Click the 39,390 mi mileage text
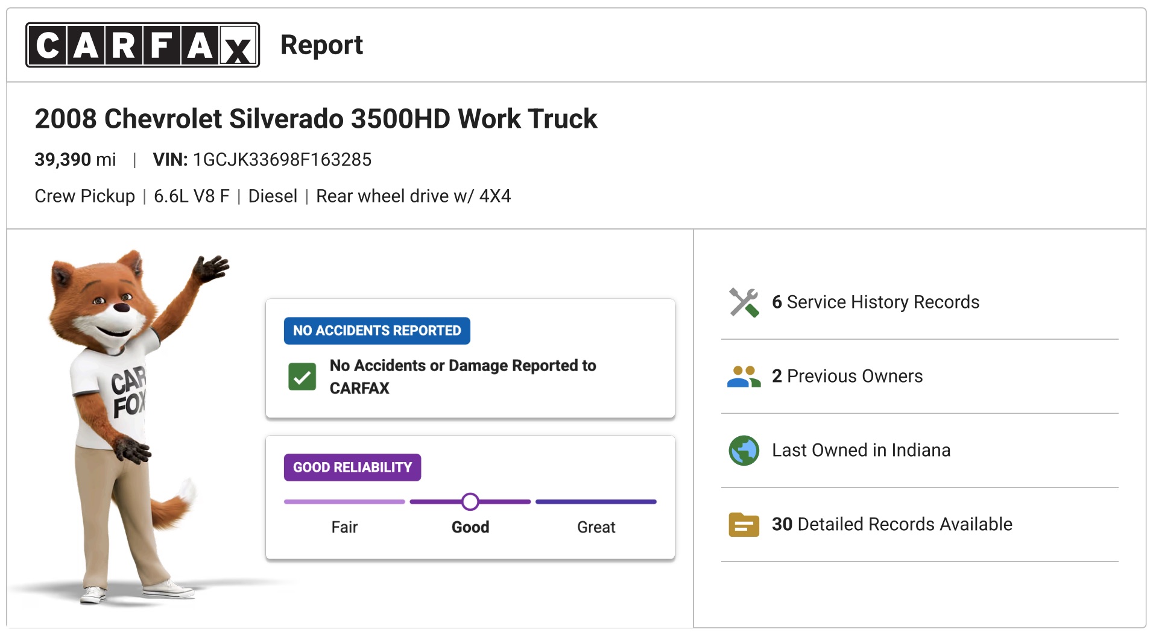 click(75, 160)
